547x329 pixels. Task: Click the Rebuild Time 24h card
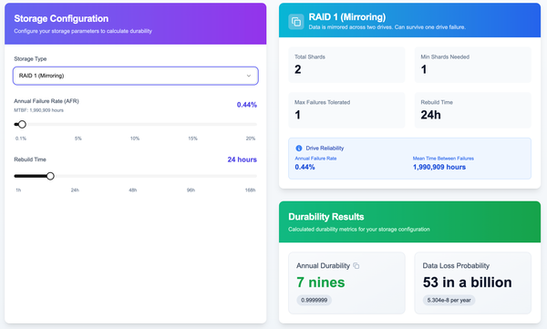pyautogui.click(x=472, y=110)
